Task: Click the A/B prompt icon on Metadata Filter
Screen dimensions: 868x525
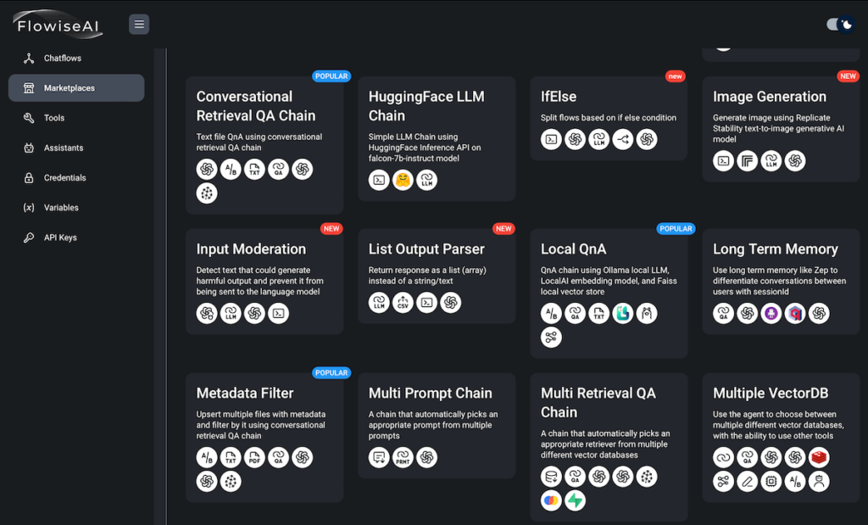Action: click(207, 457)
